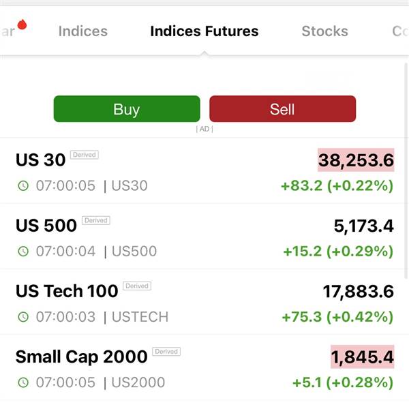Screen dimensions: 409x409
Task: Click the clock icon in the US Tech 100 row
Action: (23, 317)
